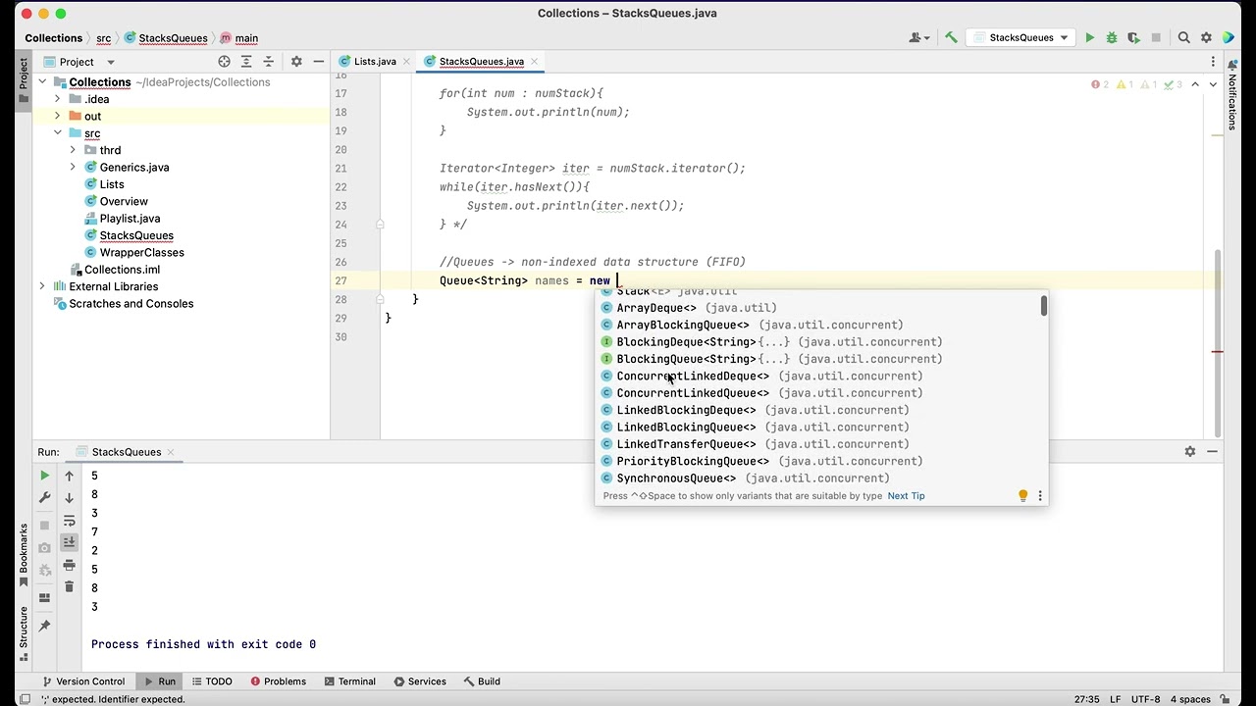This screenshot has width=1256, height=706.
Task: Open Playlist.java in project tree
Action: click(130, 219)
